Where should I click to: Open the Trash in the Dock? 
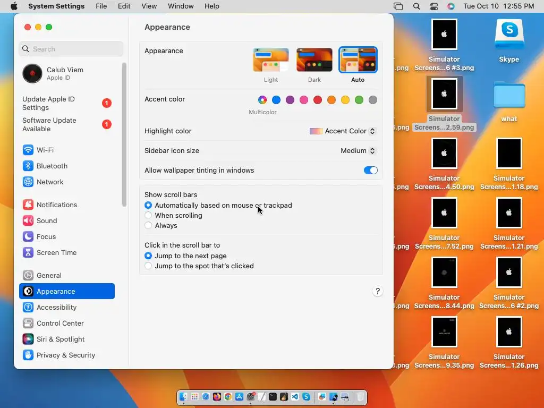tap(361, 396)
